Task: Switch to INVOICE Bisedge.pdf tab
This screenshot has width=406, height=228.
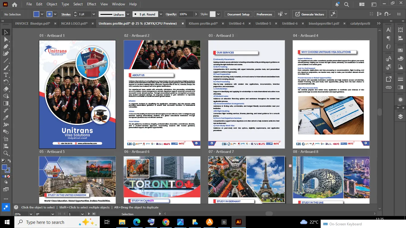Action: tap(32, 23)
